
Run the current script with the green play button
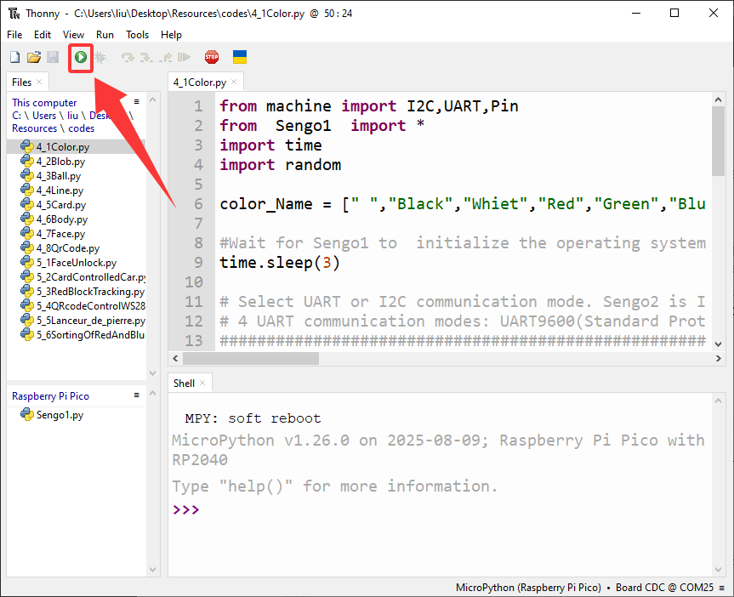[x=81, y=57]
